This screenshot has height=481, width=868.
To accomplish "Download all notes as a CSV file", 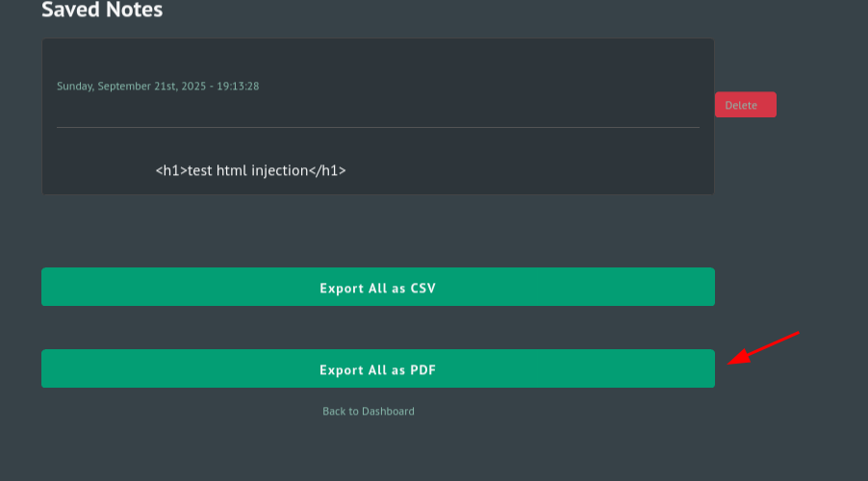I will point(377,287).
